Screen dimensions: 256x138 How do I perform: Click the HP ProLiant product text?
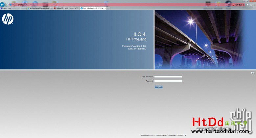(x=136, y=39)
